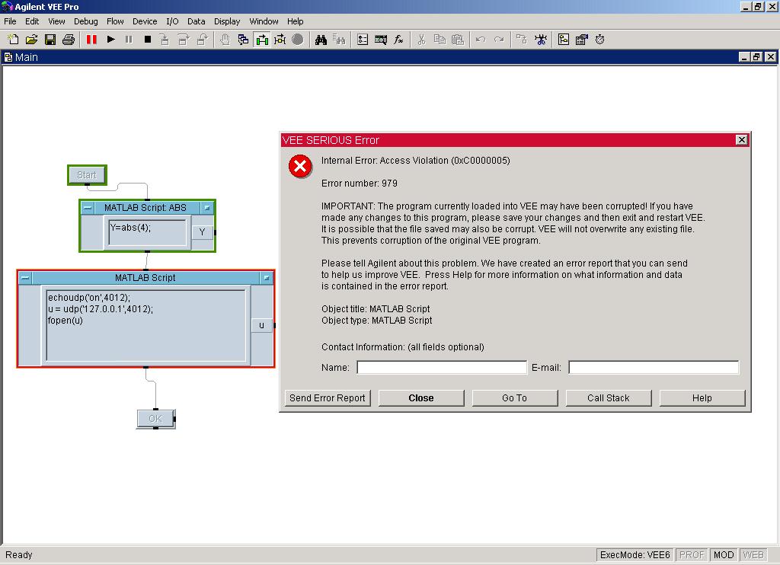Click the Go To button in error dialog
This screenshot has height=565, width=780.
pyautogui.click(x=514, y=398)
